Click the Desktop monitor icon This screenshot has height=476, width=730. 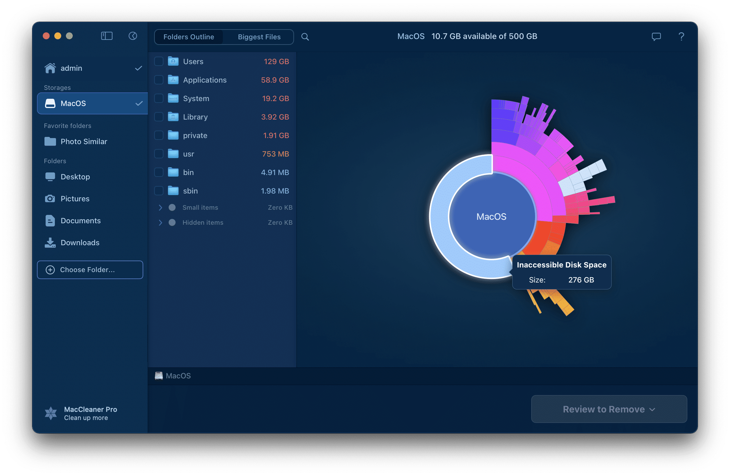point(50,177)
